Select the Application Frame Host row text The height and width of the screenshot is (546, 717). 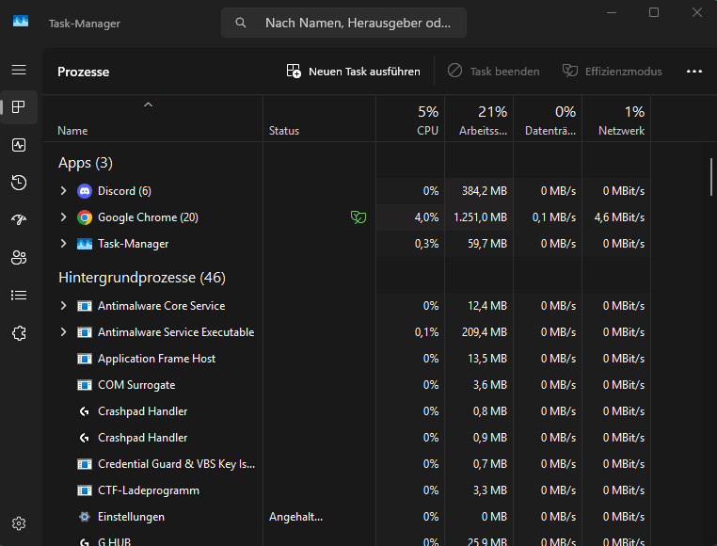(156, 359)
